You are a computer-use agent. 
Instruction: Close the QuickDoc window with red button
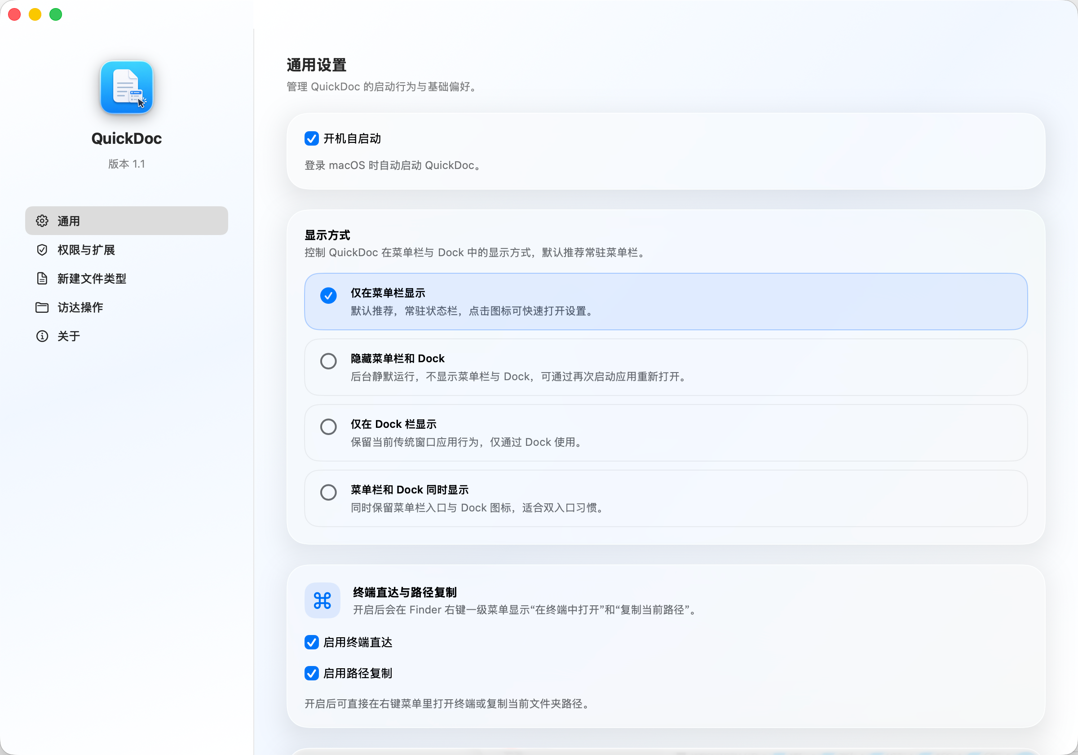coord(14,14)
